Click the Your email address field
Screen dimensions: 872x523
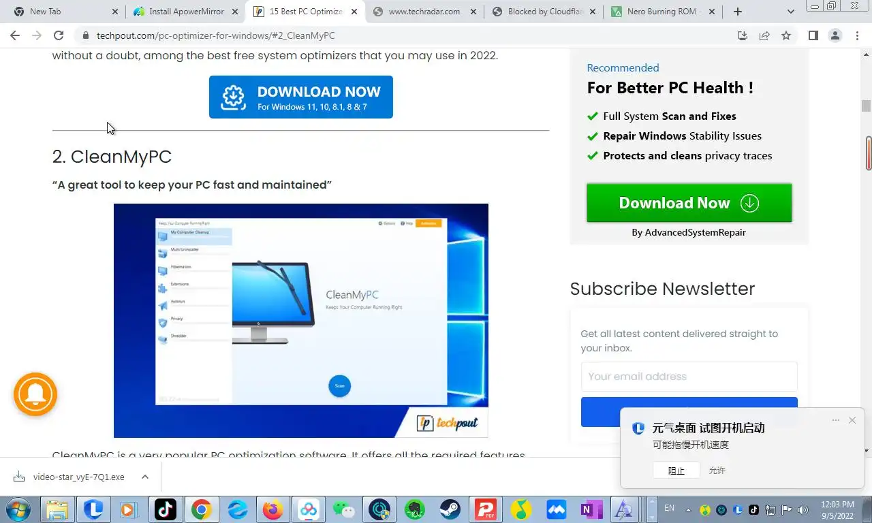(689, 376)
